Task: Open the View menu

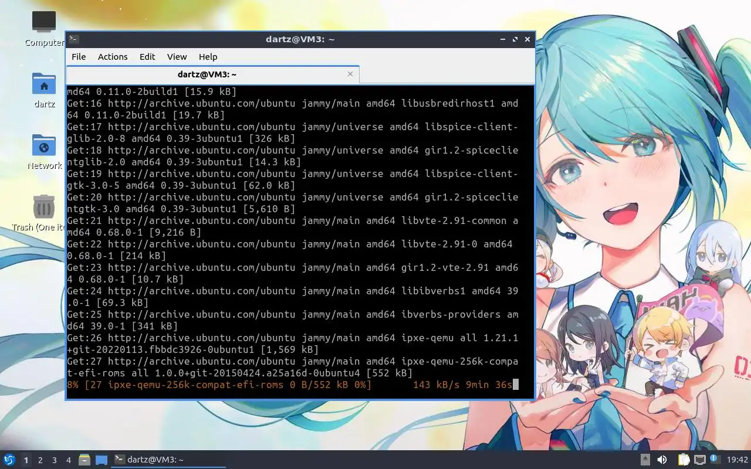Action: tap(177, 57)
